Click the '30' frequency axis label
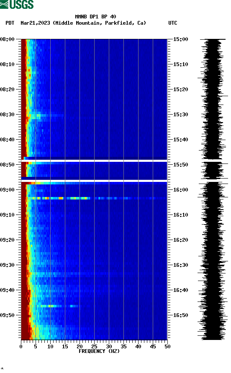The image size is (231, 373). point(109,346)
